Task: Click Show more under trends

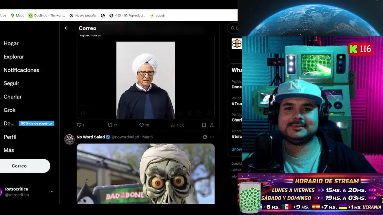Action: coord(237,149)
